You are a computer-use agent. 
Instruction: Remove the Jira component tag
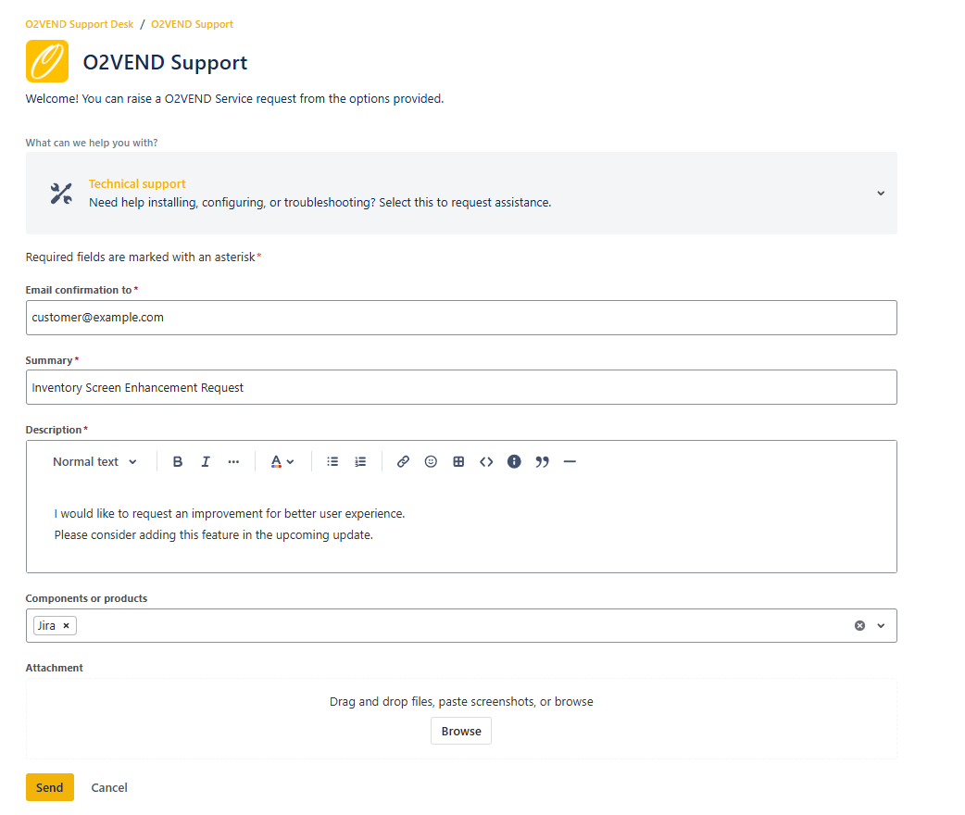(x=66, y=625)
